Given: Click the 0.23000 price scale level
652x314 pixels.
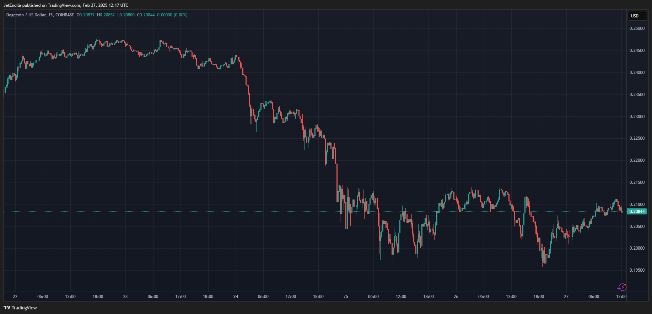Looking at the screenshot, I should 637,117.
